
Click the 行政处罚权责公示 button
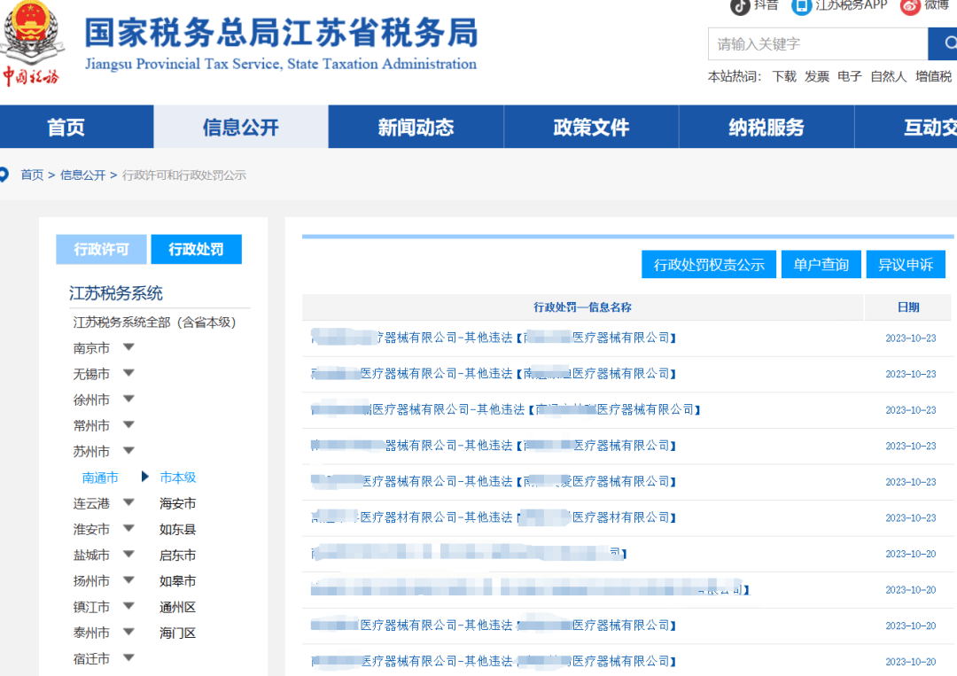point(709,265)
